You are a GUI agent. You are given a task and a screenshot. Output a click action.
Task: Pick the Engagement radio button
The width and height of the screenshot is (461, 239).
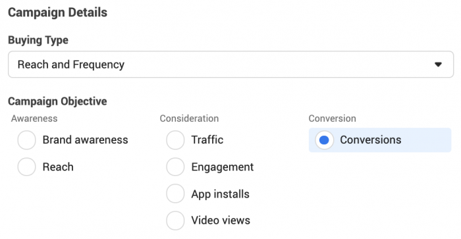coord(175,167)
